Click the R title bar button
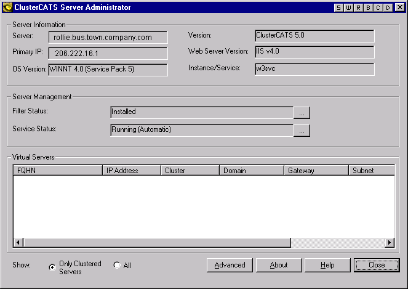408x289 pixels. pyautogui.click(x=358, y=7)
